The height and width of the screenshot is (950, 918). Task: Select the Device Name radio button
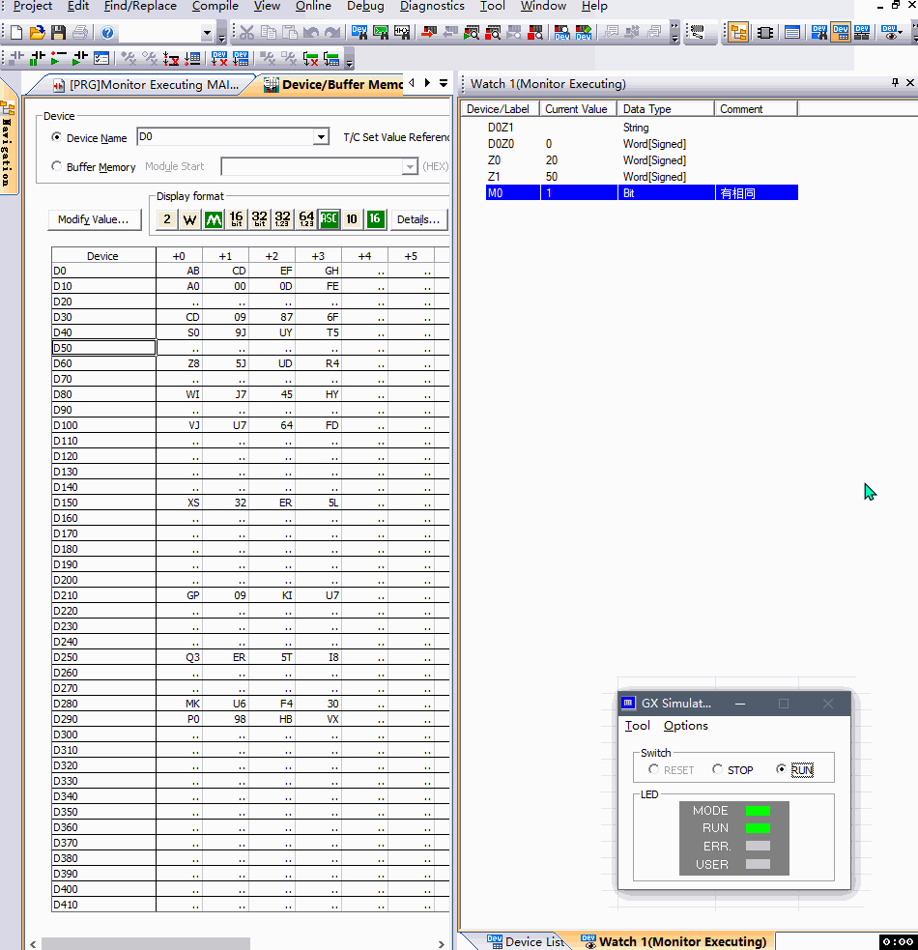coord(57,138)
